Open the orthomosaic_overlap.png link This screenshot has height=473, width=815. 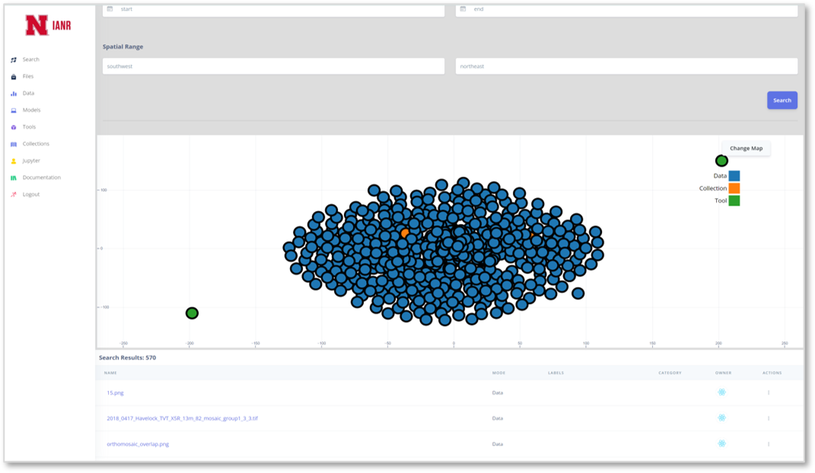(x=138, y=444)
